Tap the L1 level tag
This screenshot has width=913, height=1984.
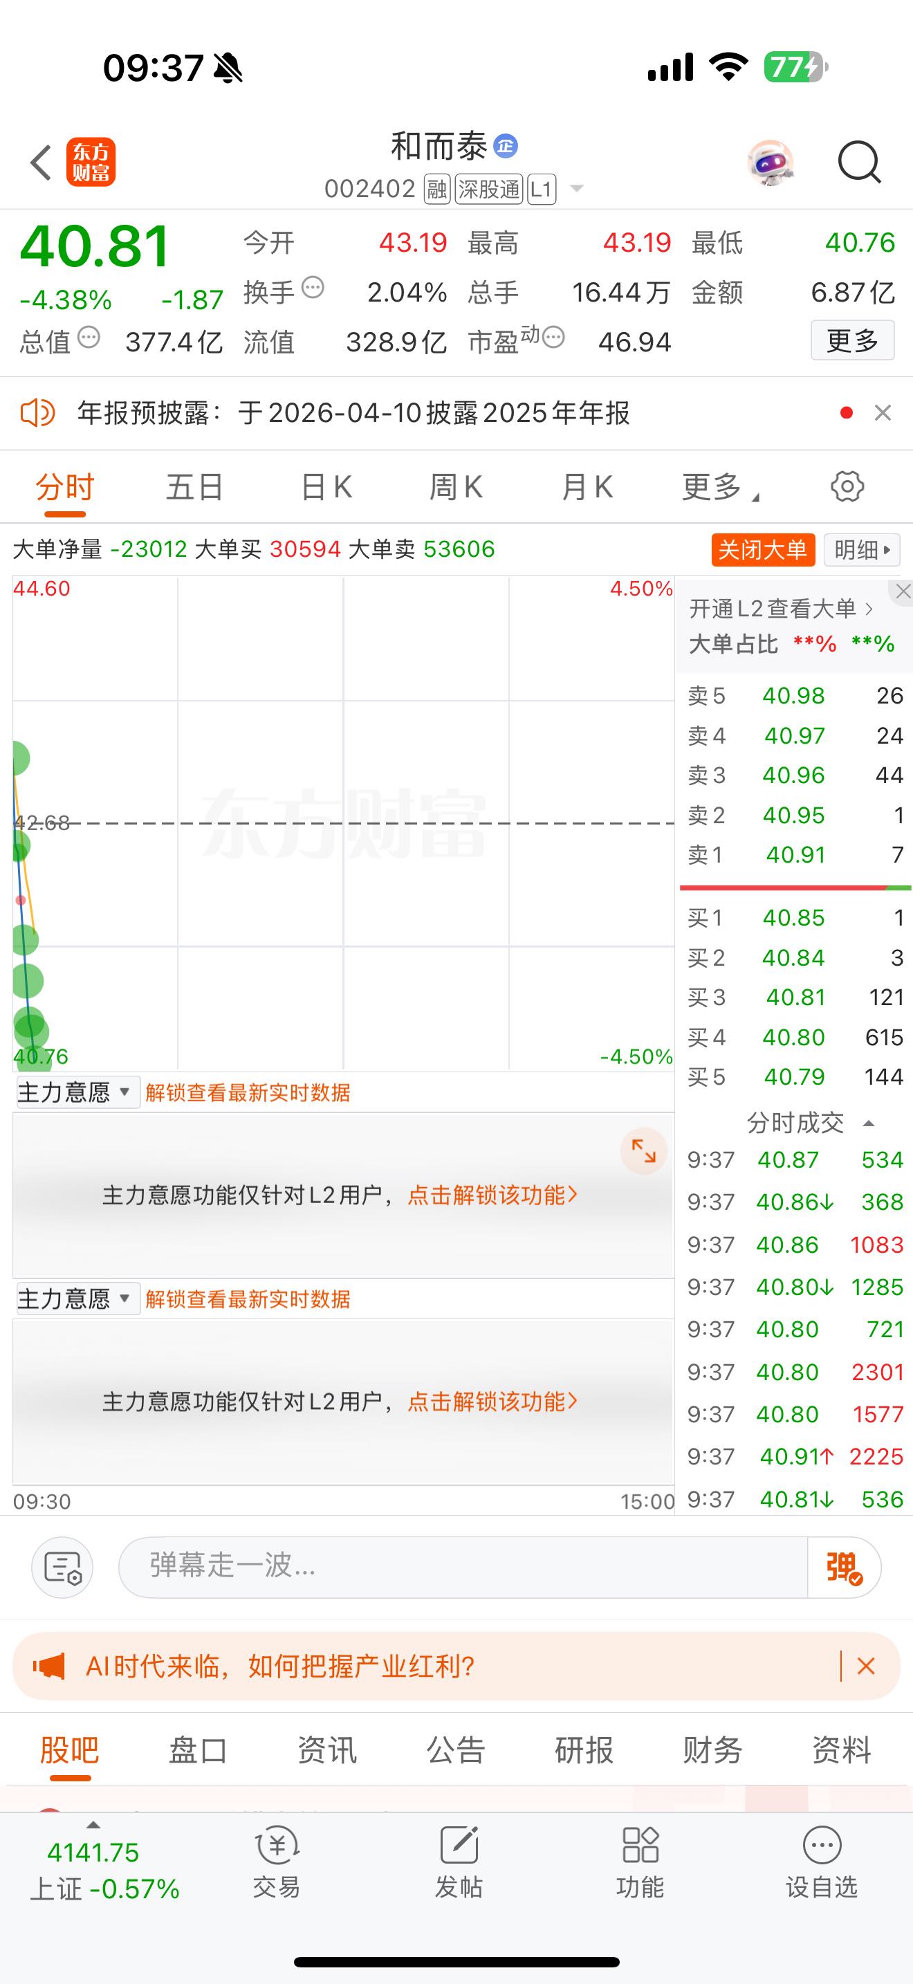pos(542,189)
